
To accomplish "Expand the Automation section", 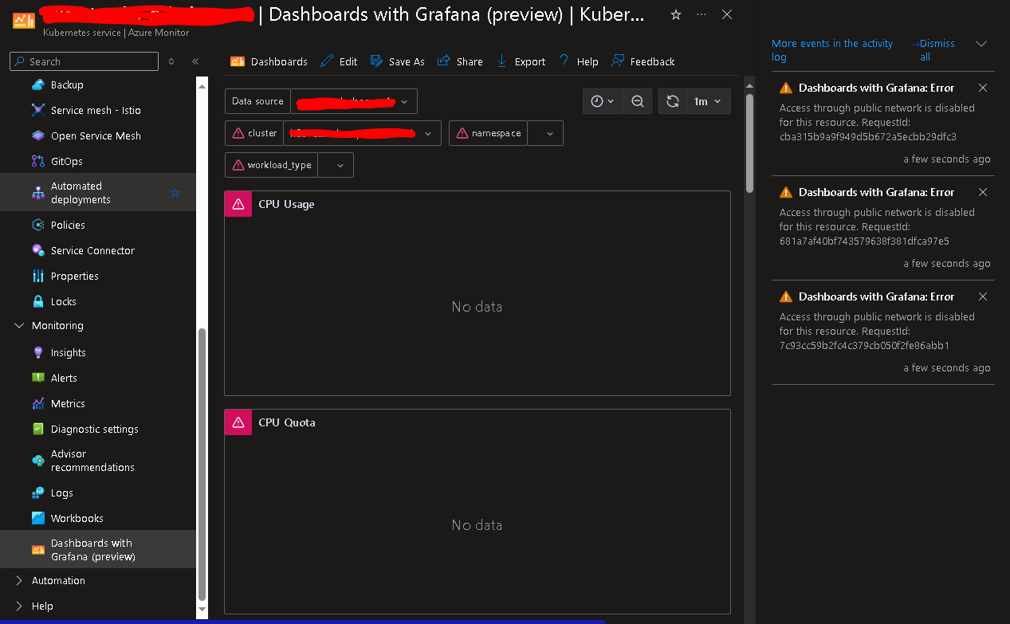I will (20, 580).
